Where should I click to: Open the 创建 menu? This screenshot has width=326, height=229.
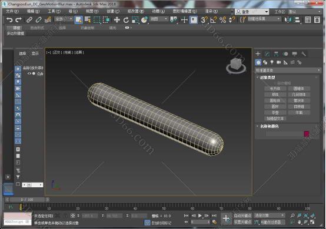113,11
